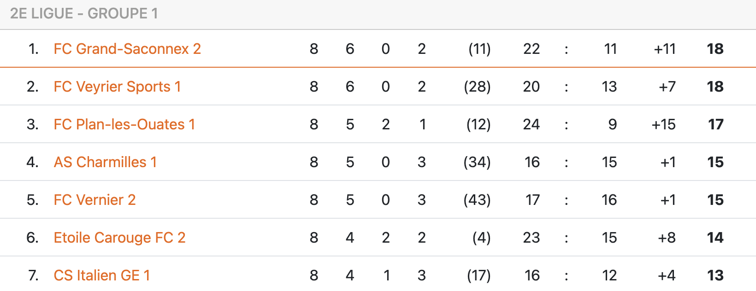This screenshot has width=756, height=291.
Task: Click the +11 goal difference of Grand-Saconnex
Action: [664, 49]
